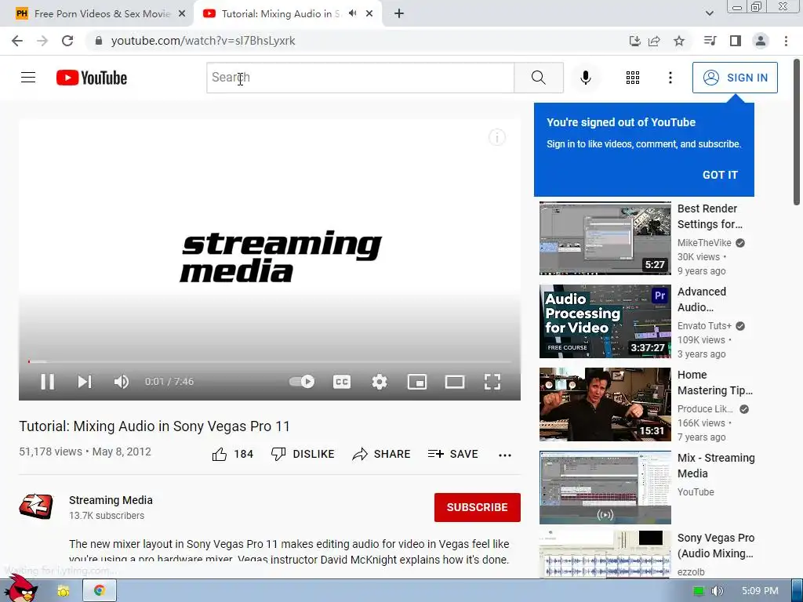Open the player settings gear

point(379,382)
